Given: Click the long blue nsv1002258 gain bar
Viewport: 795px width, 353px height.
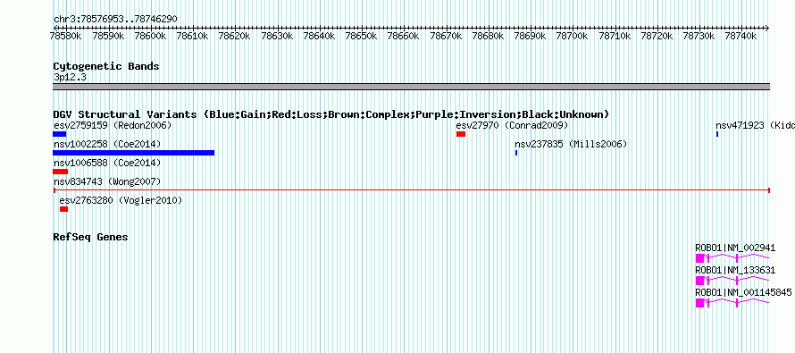Looking at the screenshot, I should click(134, 153).
